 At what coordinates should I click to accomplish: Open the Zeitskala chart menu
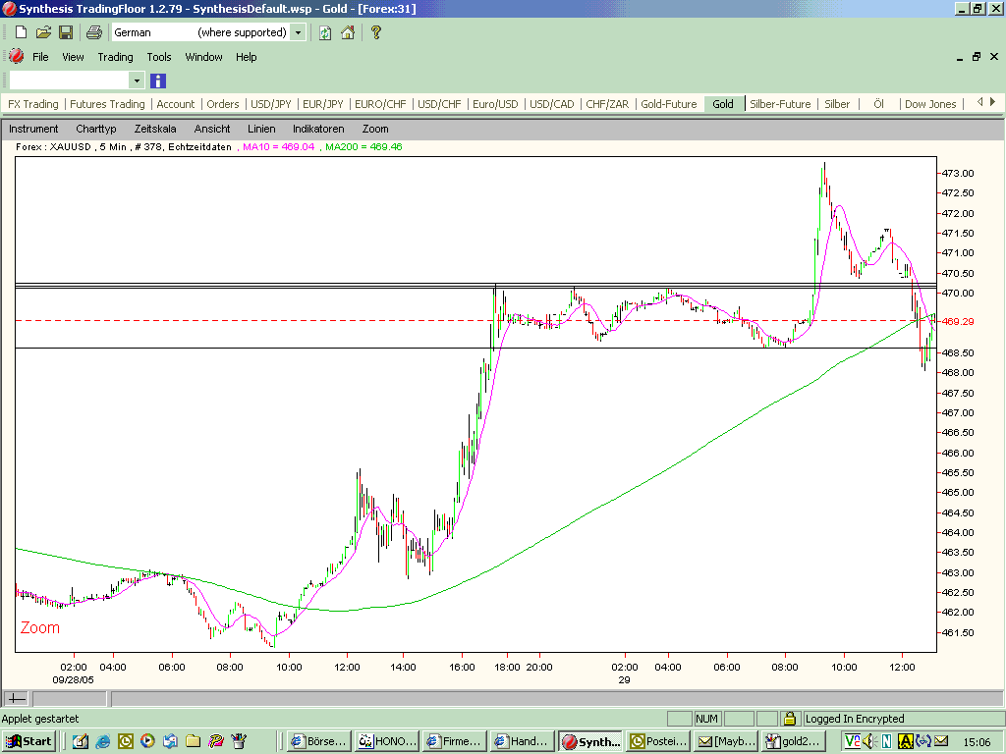coord(155,129)
